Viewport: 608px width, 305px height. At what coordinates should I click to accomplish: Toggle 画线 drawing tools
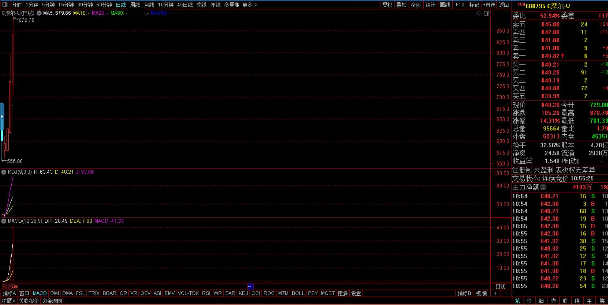point(445,5)
